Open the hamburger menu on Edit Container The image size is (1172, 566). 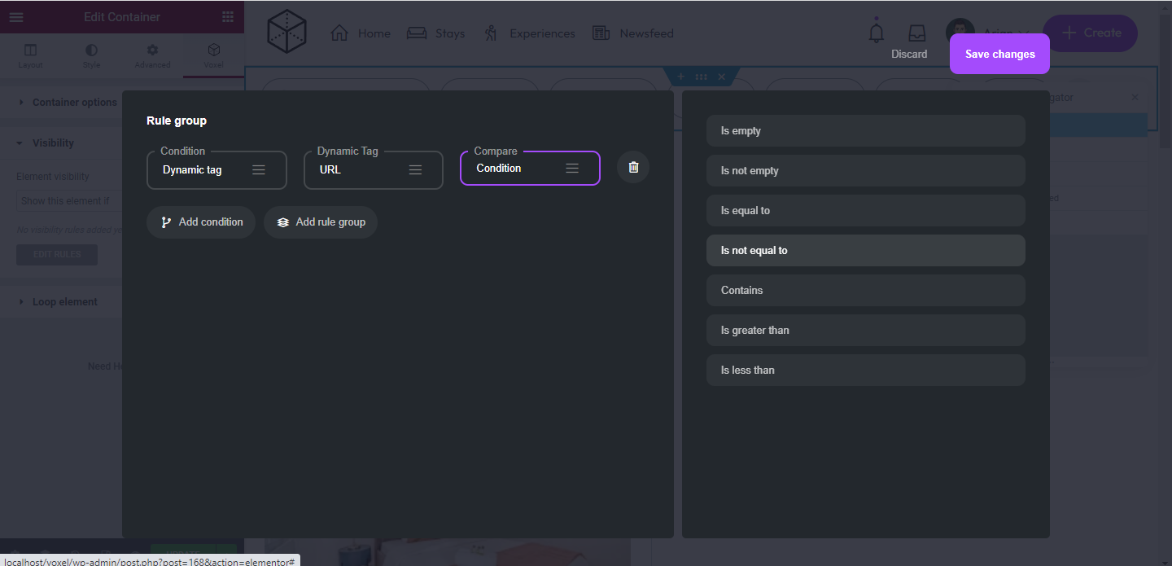point(16,16)
